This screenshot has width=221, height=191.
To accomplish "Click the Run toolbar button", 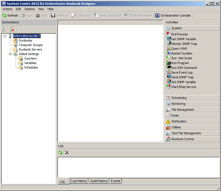I will click(28, 15).
